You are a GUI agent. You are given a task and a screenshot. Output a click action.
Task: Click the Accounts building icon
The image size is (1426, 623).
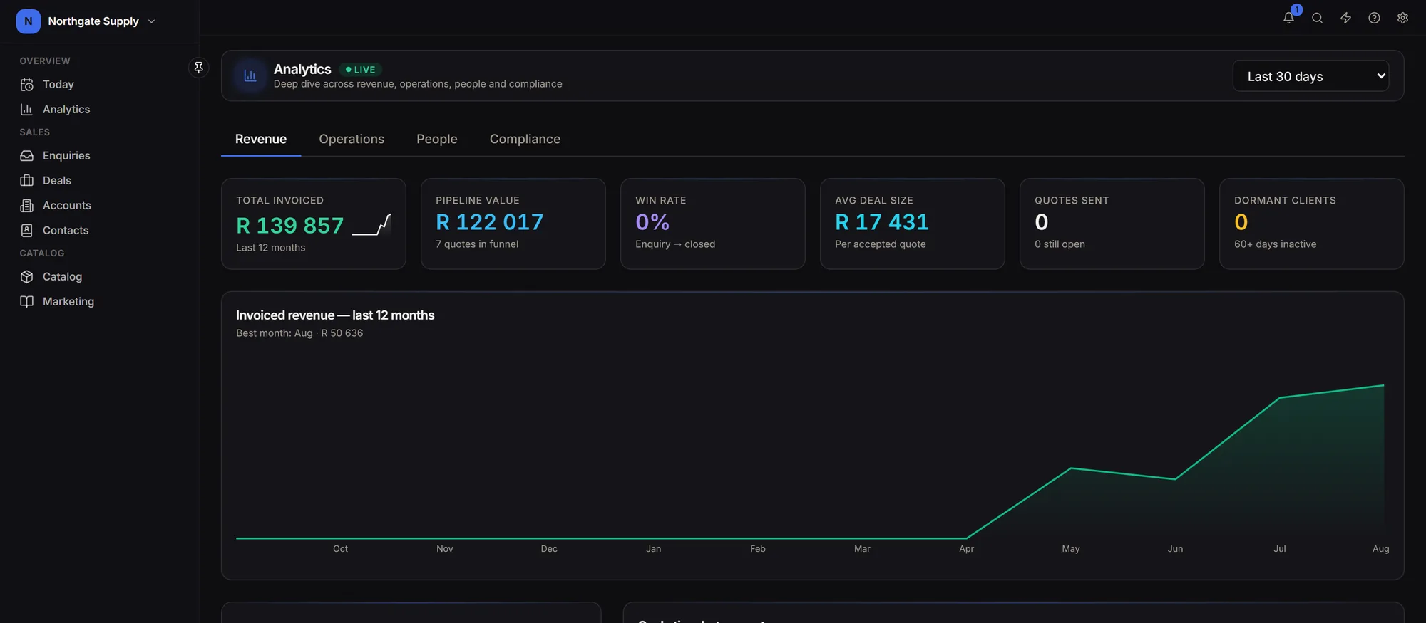pyautogui.click(x=27, y=206)
